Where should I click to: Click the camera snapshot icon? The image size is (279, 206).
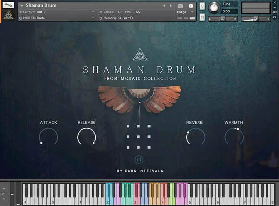180,6
